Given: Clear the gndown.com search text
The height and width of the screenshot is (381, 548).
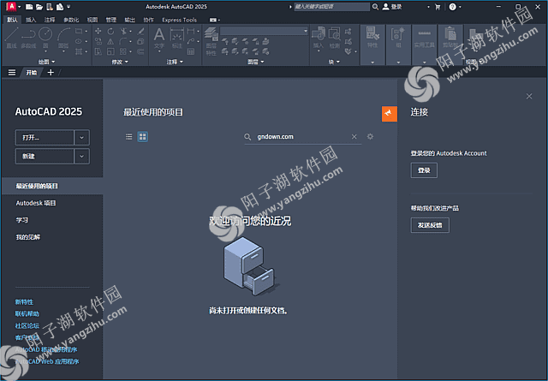Looking at the screenshot, I should coord(354,137).
